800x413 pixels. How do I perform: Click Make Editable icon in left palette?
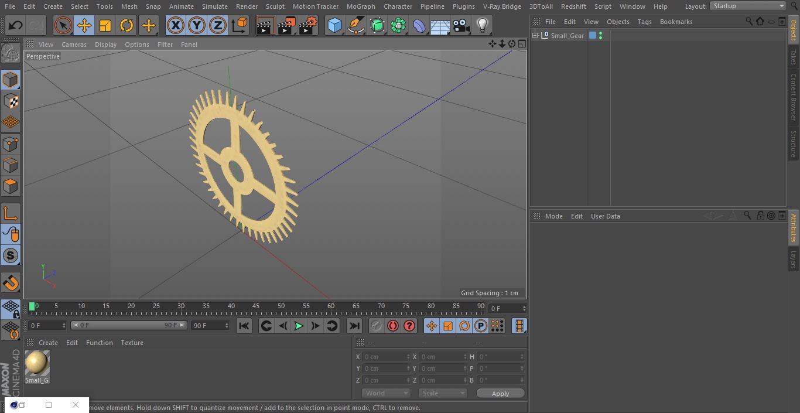click(11, 53)
